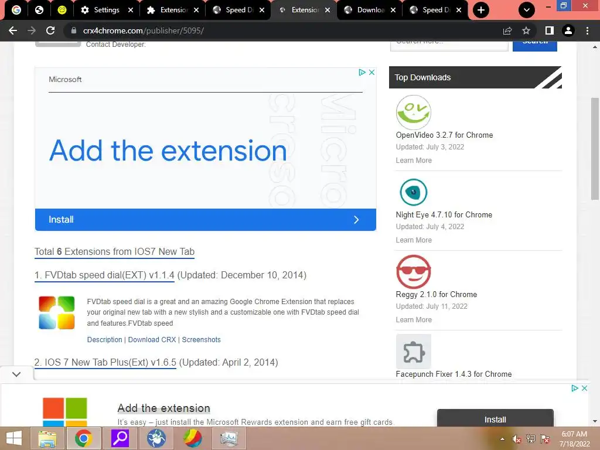The height and width of the screenshot is (450, 600).
Task: Reload the current page
Action: 50,30
